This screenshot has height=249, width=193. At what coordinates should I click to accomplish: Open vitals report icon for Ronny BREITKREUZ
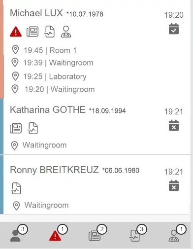coord(16,188)
